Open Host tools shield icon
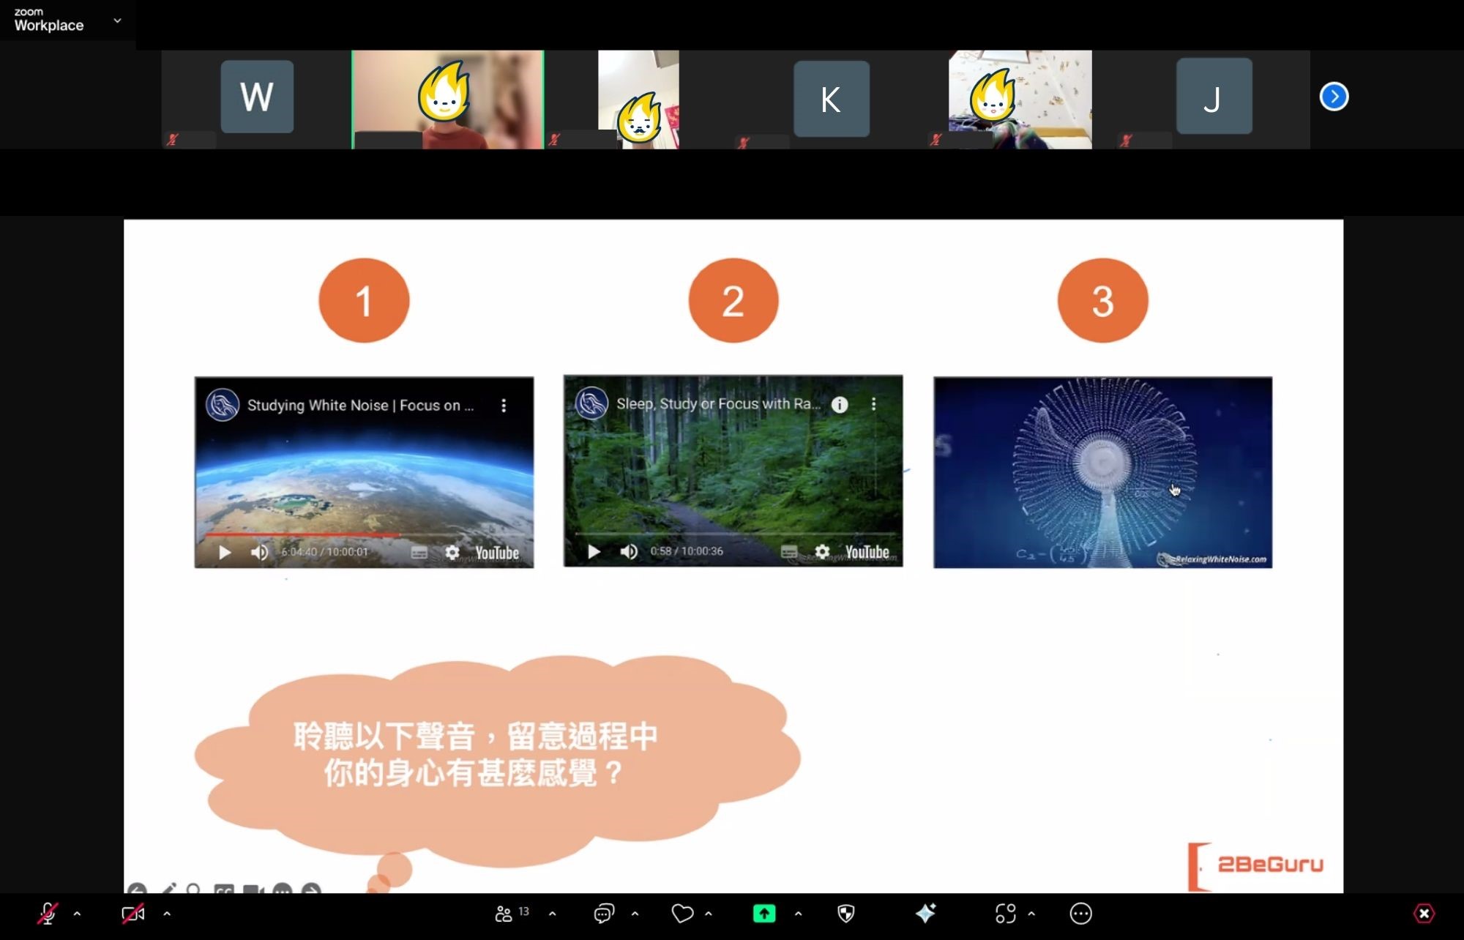1464x940 pixels. tap(846, 914)
